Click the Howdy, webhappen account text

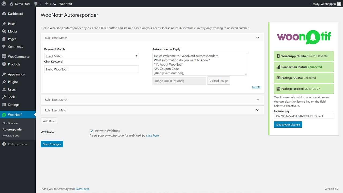point(323,4)
